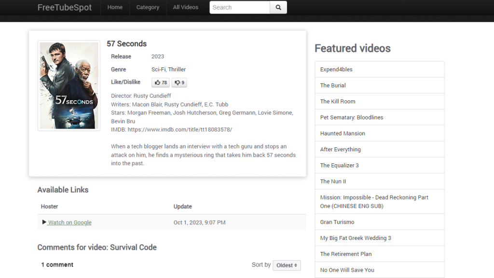This screenshot has width=494, height=278.
Task: Click the Writers: Macon Blair line
Action: (x=169, y=105)
